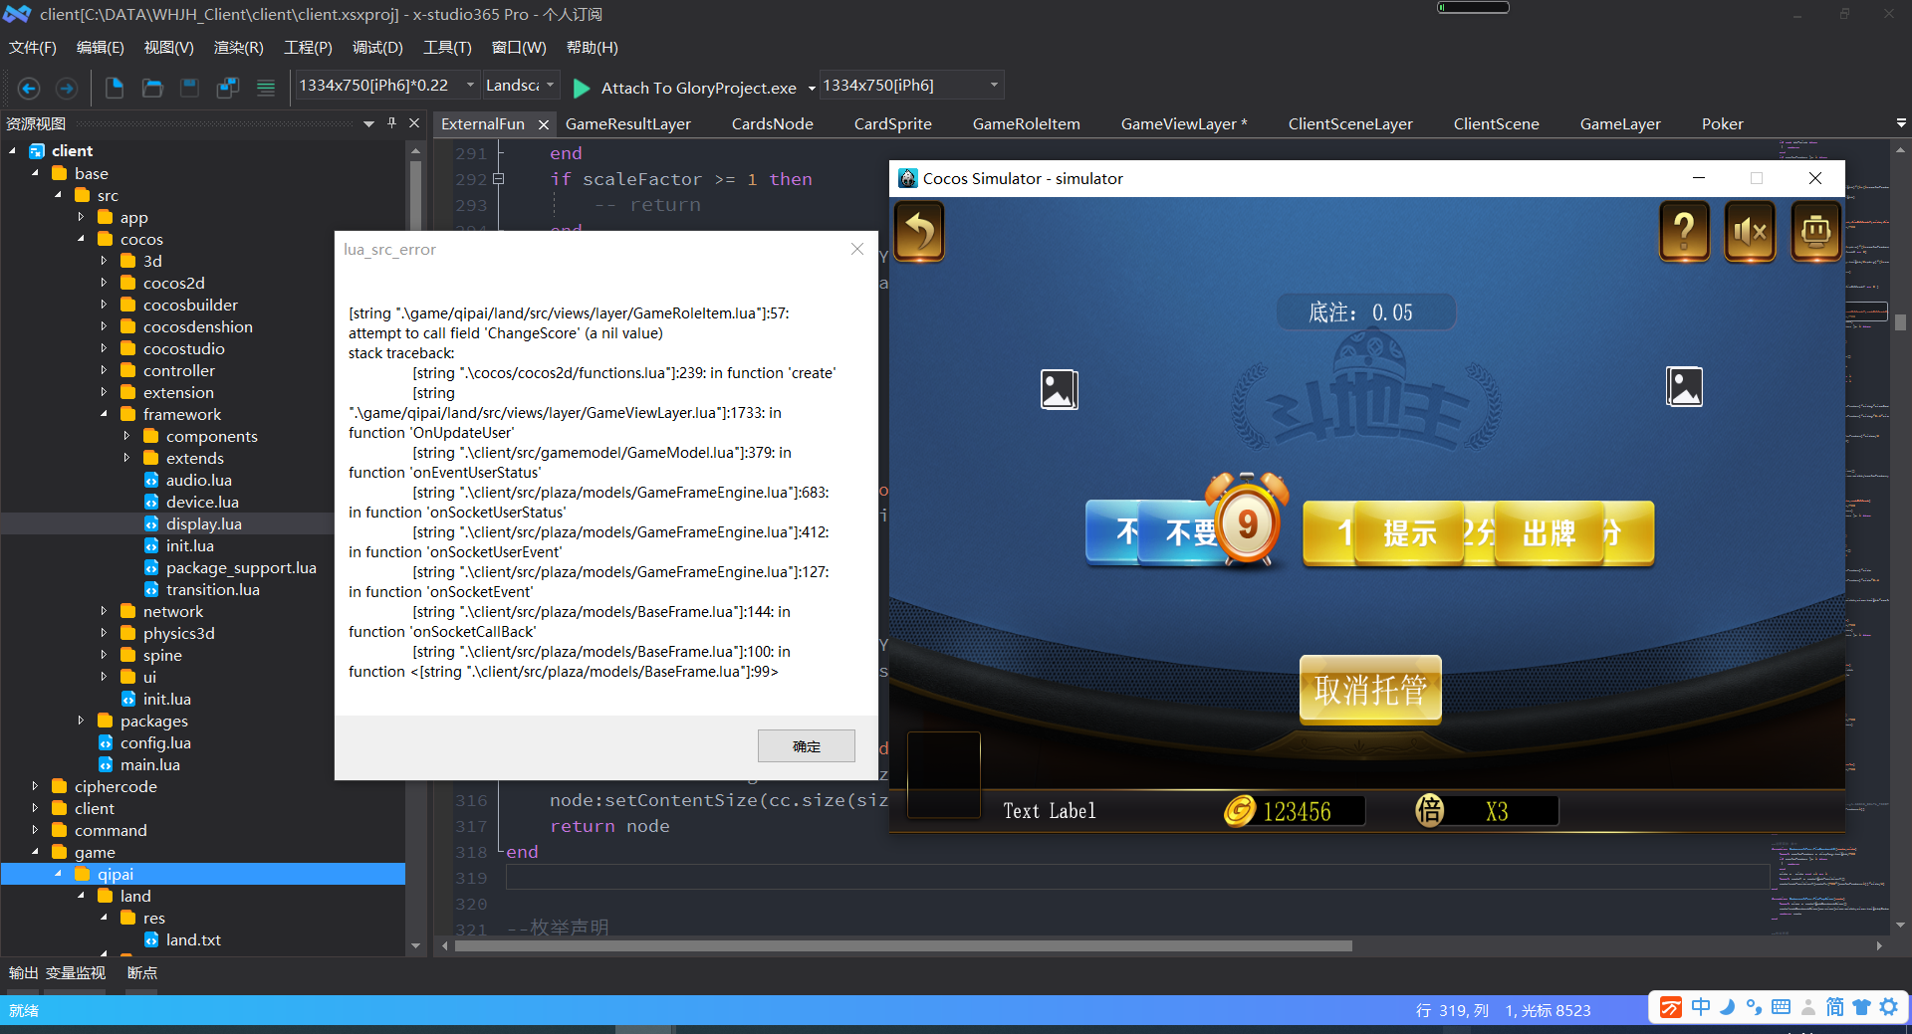This screenshot has height=1034, width=1912.
Task: Click the Sogou user account icon
Action: 1808,1007
